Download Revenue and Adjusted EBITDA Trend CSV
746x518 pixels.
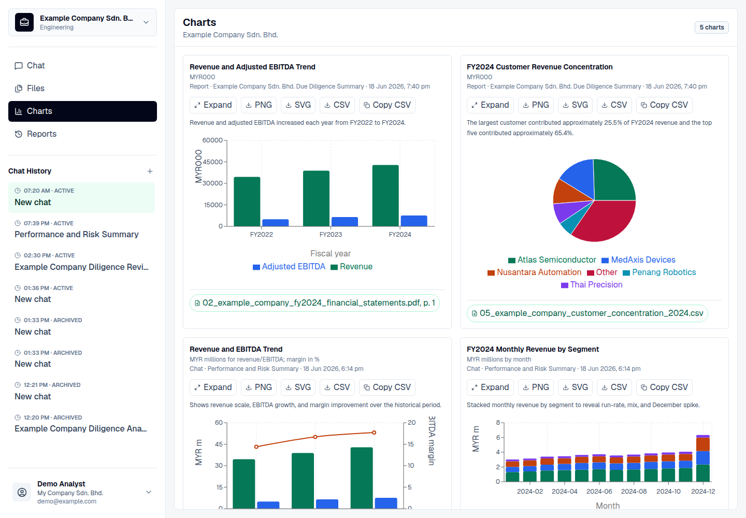coord(337,105)
